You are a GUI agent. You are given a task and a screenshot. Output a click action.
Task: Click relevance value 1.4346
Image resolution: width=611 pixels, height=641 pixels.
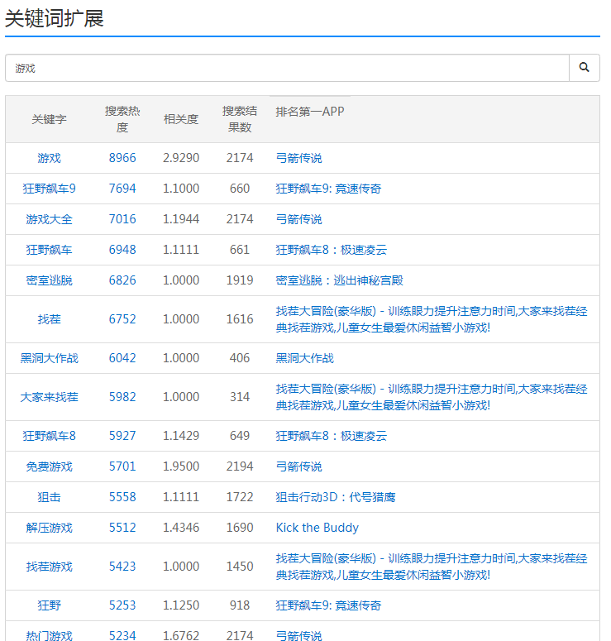click(x=180, y=528)
